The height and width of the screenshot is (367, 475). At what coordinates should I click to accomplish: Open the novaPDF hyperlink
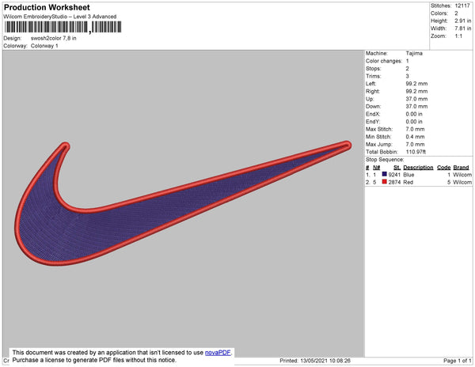pos(218,353)
